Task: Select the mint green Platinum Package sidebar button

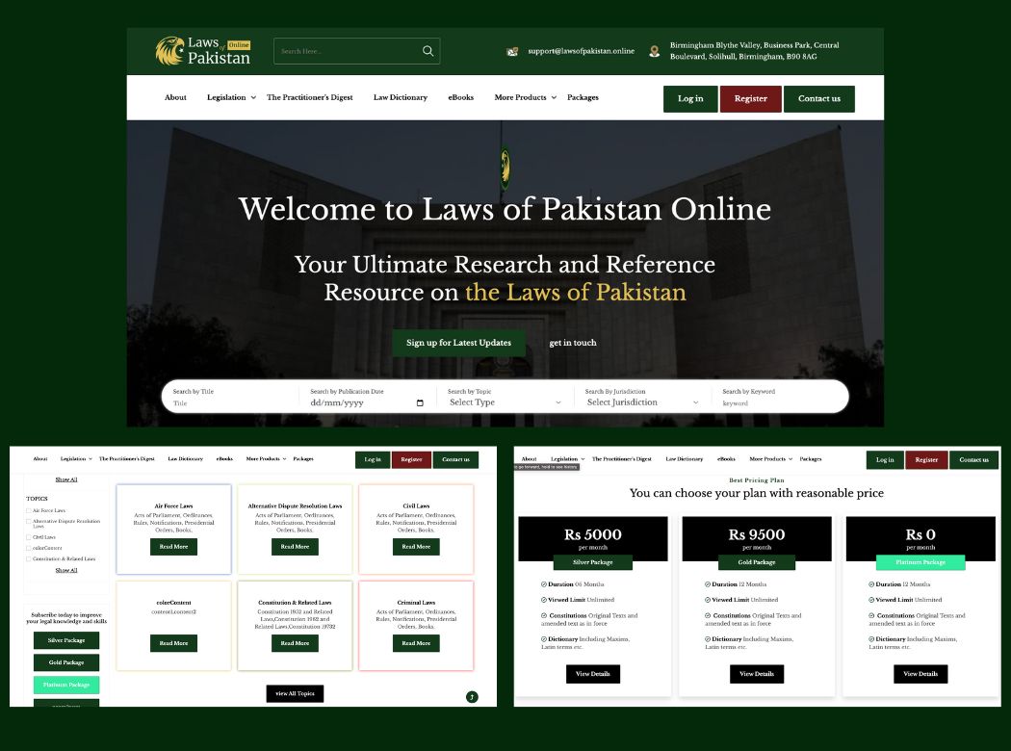Action: coord(66,685)
